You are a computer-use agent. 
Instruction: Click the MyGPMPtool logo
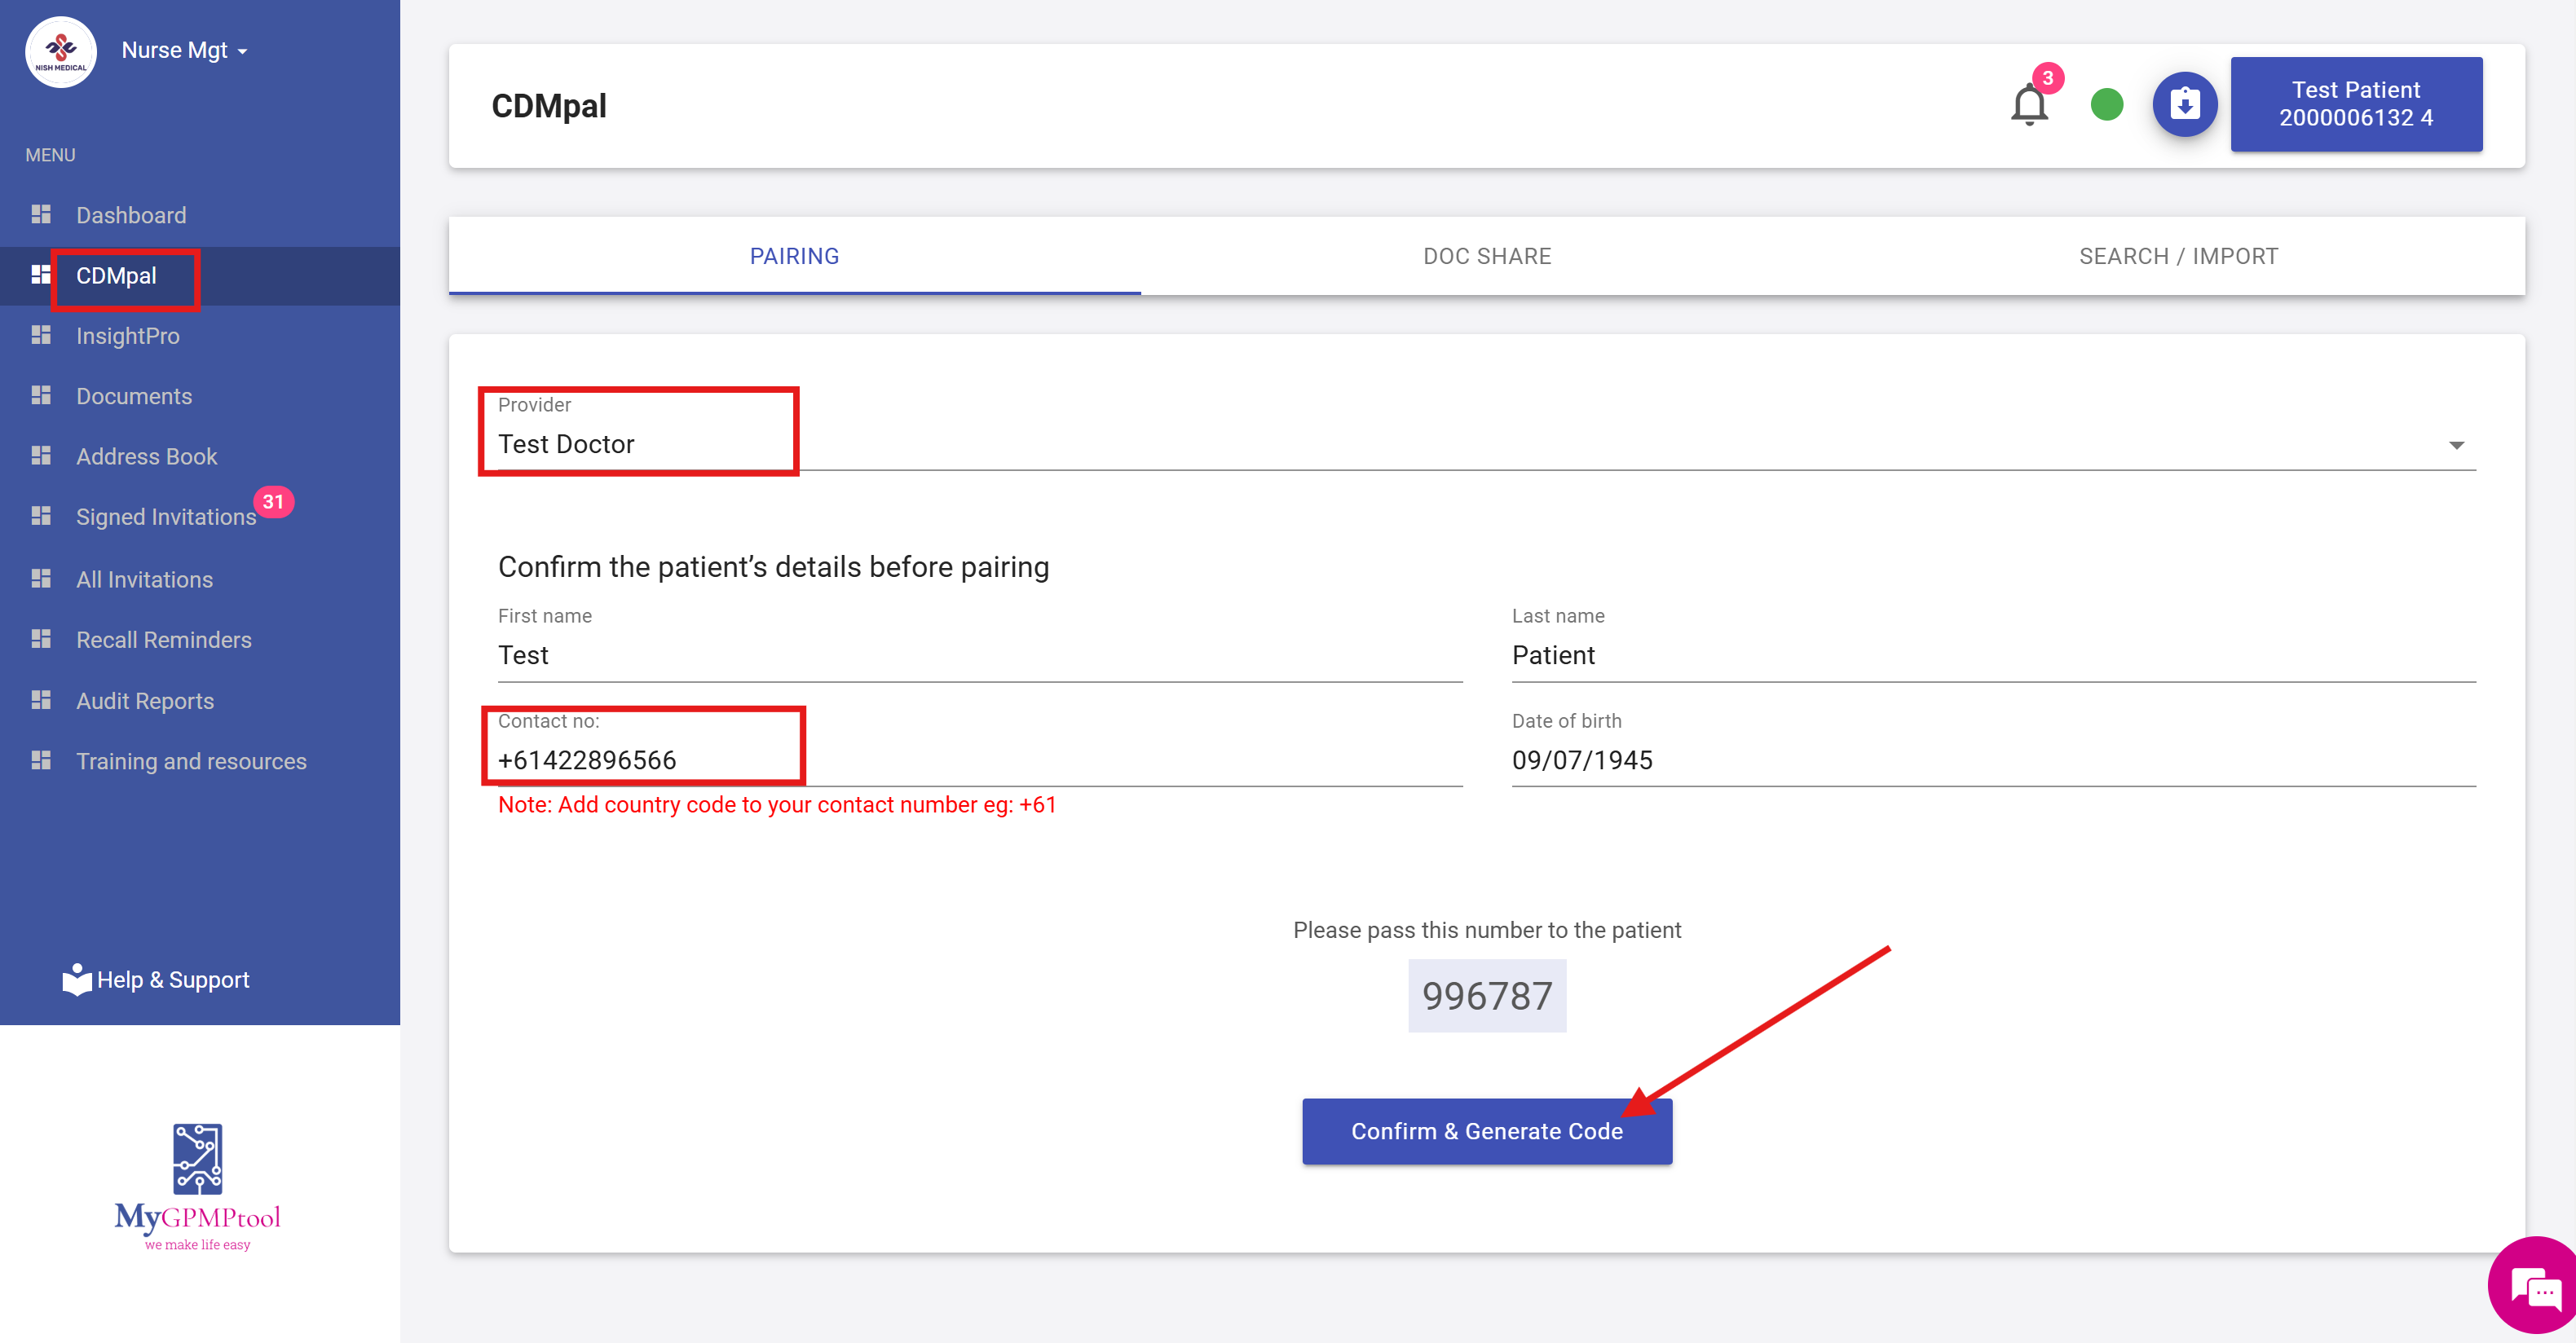198,1186
